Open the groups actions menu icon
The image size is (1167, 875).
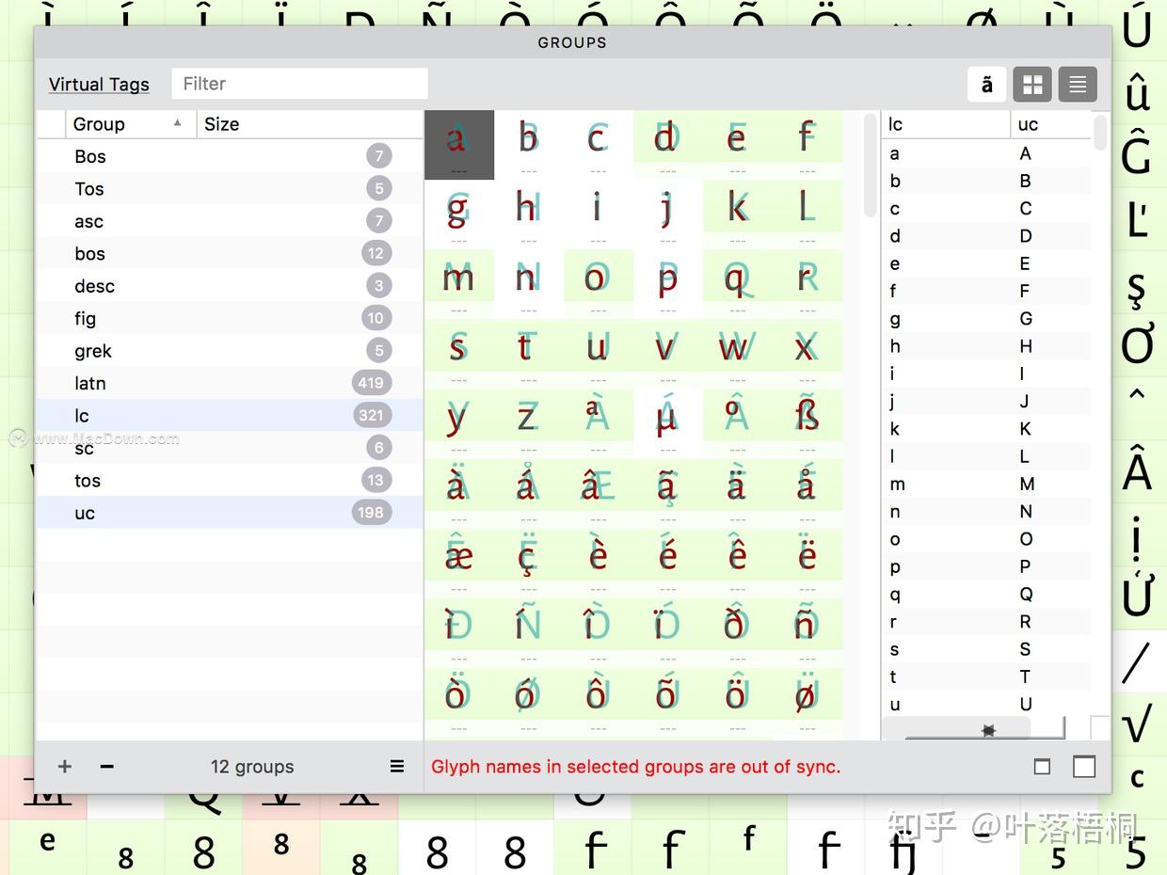coord(397,766)
